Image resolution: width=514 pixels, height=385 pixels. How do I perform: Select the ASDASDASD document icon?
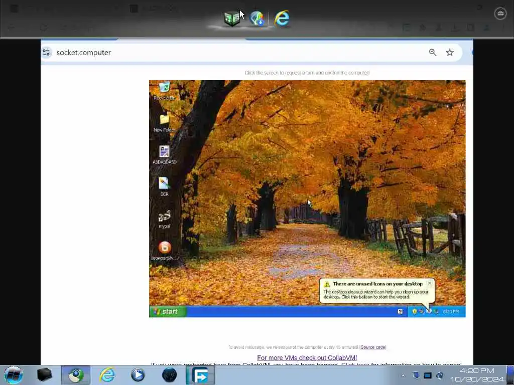pos(164,155)
